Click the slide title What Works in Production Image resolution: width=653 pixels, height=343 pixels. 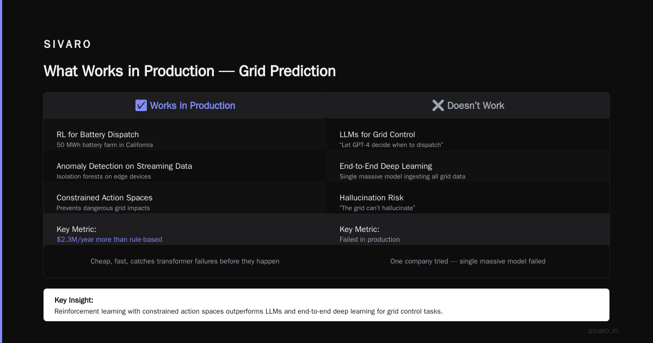point(189,71)
